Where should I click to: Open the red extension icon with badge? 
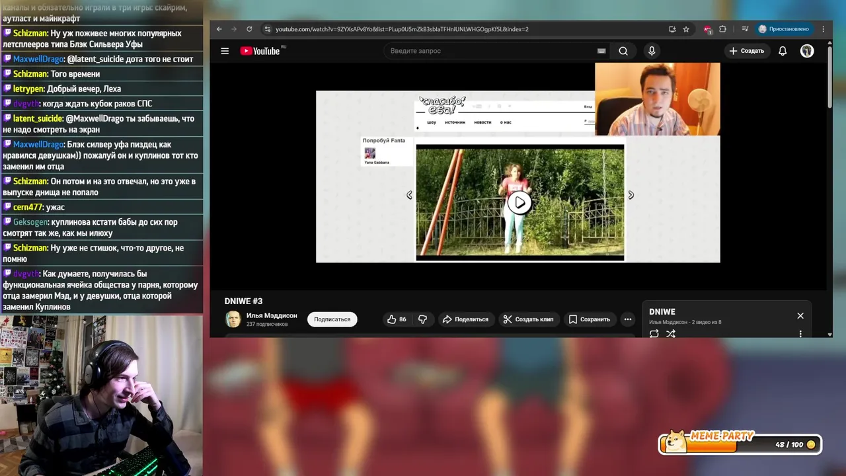pyautogui.click(x=708, y=29)
